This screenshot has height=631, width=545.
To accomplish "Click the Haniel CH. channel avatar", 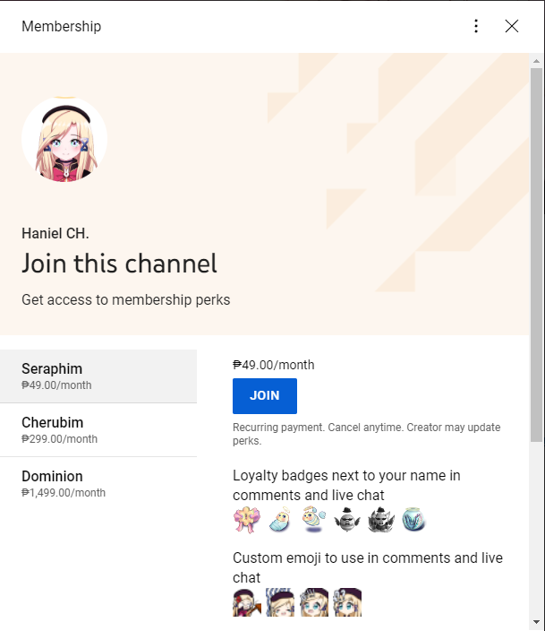I will 64,139.
